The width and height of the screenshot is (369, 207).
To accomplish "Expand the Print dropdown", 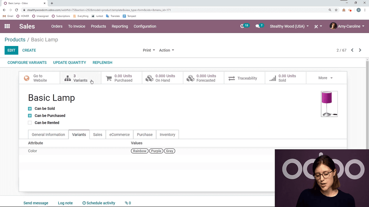I will click(x=149, y=50).
